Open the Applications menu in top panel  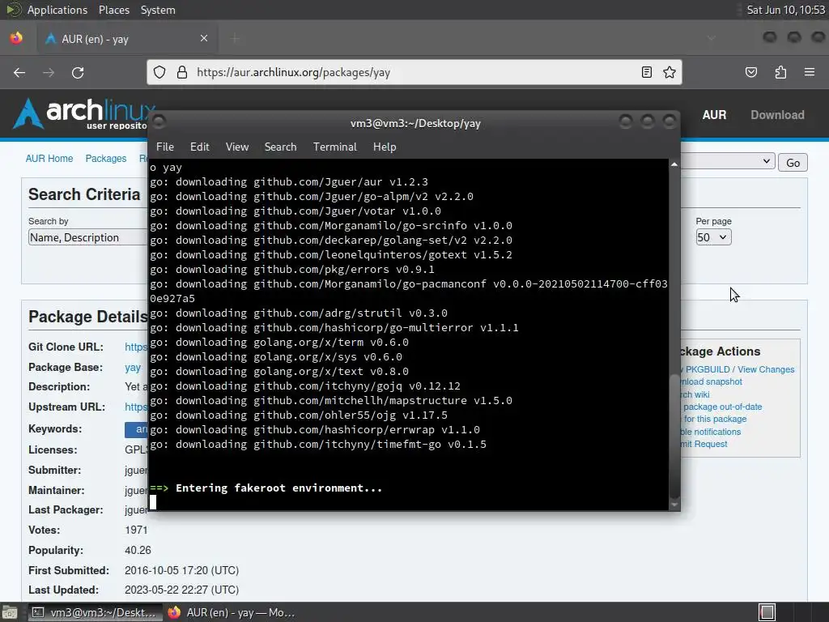tap(57, 10)
